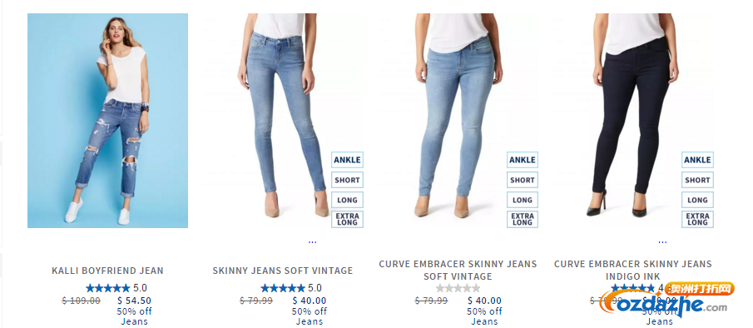
Task: Open the Kalli Boyfriend Jean product image
Action: pos(107,121)
